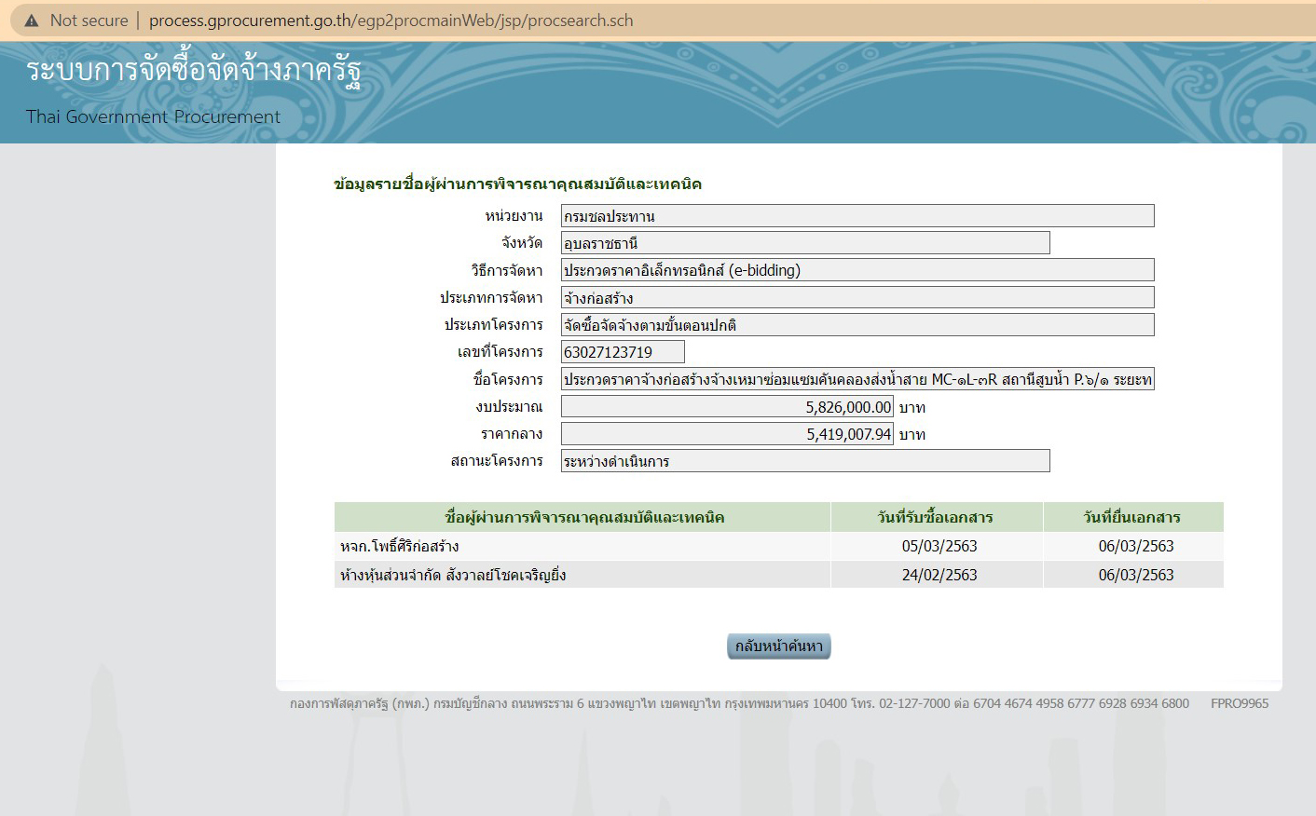1316x816 pixels.
Task: Click the project status field ระหว่างดำเนินการ
Action: [803, 460]
